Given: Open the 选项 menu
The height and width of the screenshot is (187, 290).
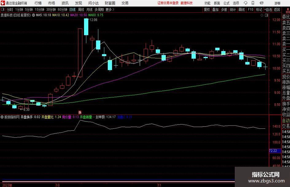Looking at the screenshot, I should pyautogui.click(x=236, y=3).
